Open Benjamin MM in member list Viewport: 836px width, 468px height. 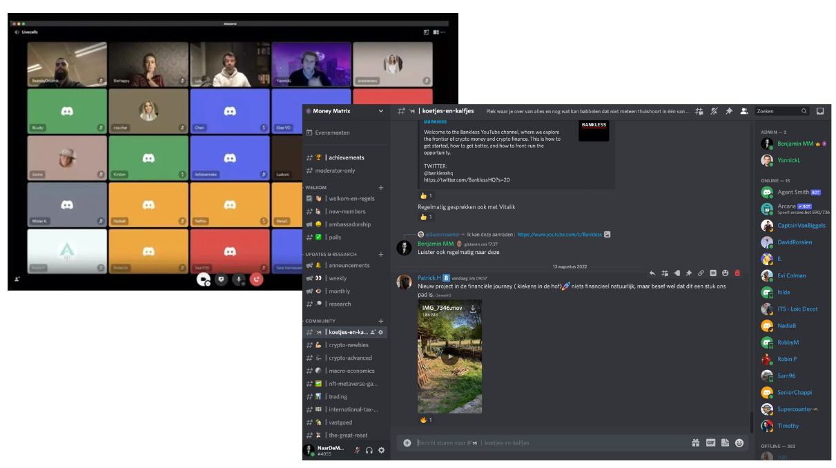pyautogui.click(x=794, y=144)
